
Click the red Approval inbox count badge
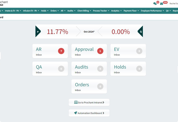tap(100, 51)
